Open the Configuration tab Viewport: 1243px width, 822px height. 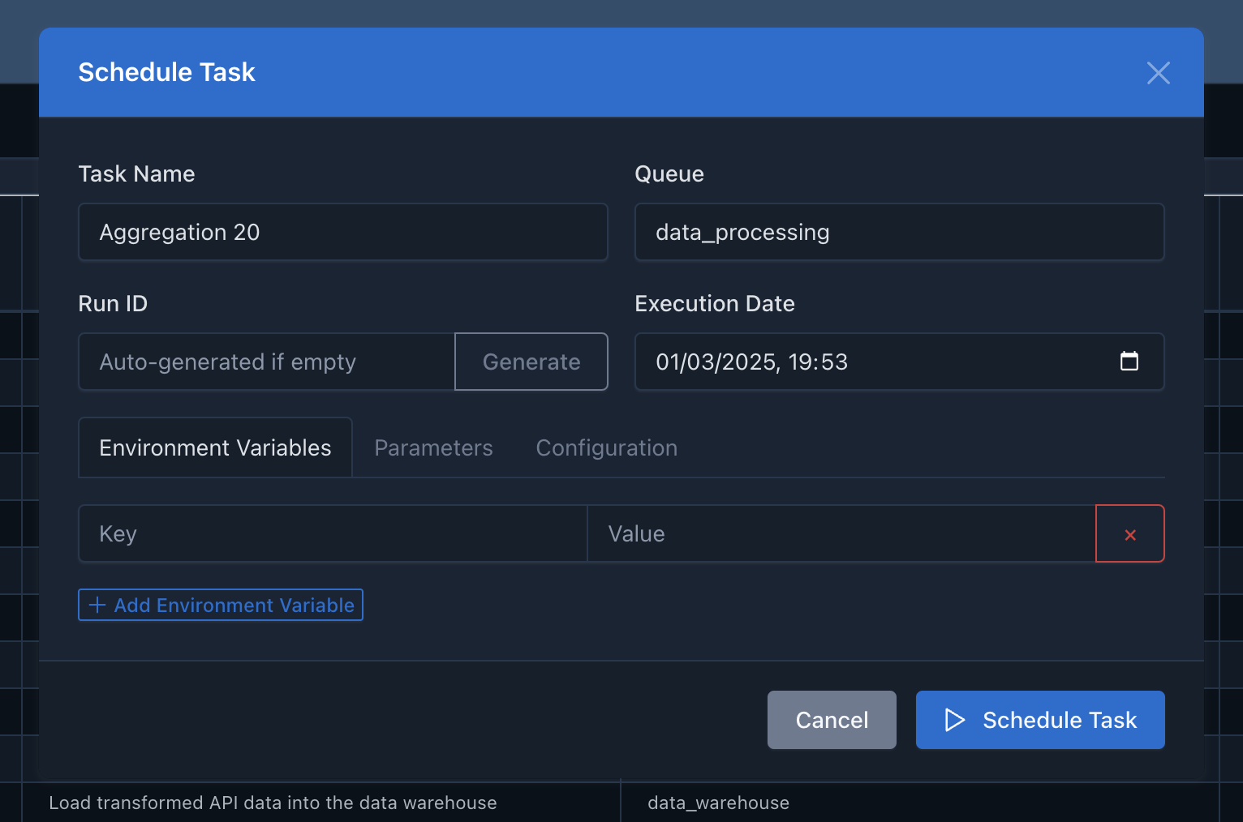point(607,447)
